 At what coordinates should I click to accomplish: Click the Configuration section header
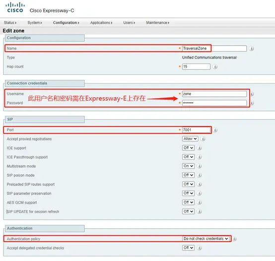point(45,38)
